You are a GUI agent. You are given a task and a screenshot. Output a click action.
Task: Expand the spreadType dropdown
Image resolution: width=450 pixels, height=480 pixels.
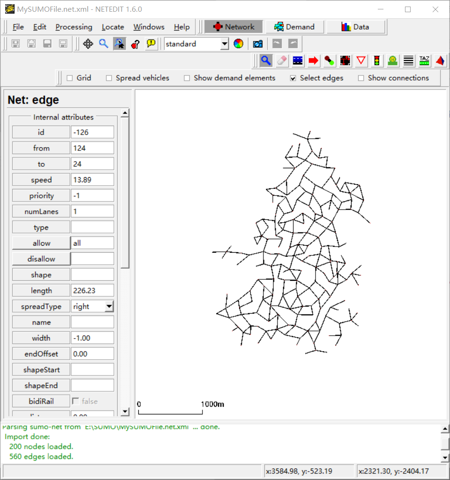(x=109, y=306)
